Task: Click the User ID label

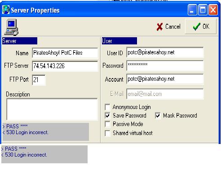Action: pyautogui.click(x=115, y=53)
